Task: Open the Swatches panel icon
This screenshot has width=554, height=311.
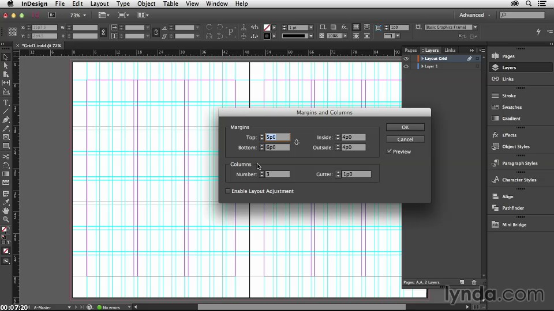Action: click(x=495, y=107)
